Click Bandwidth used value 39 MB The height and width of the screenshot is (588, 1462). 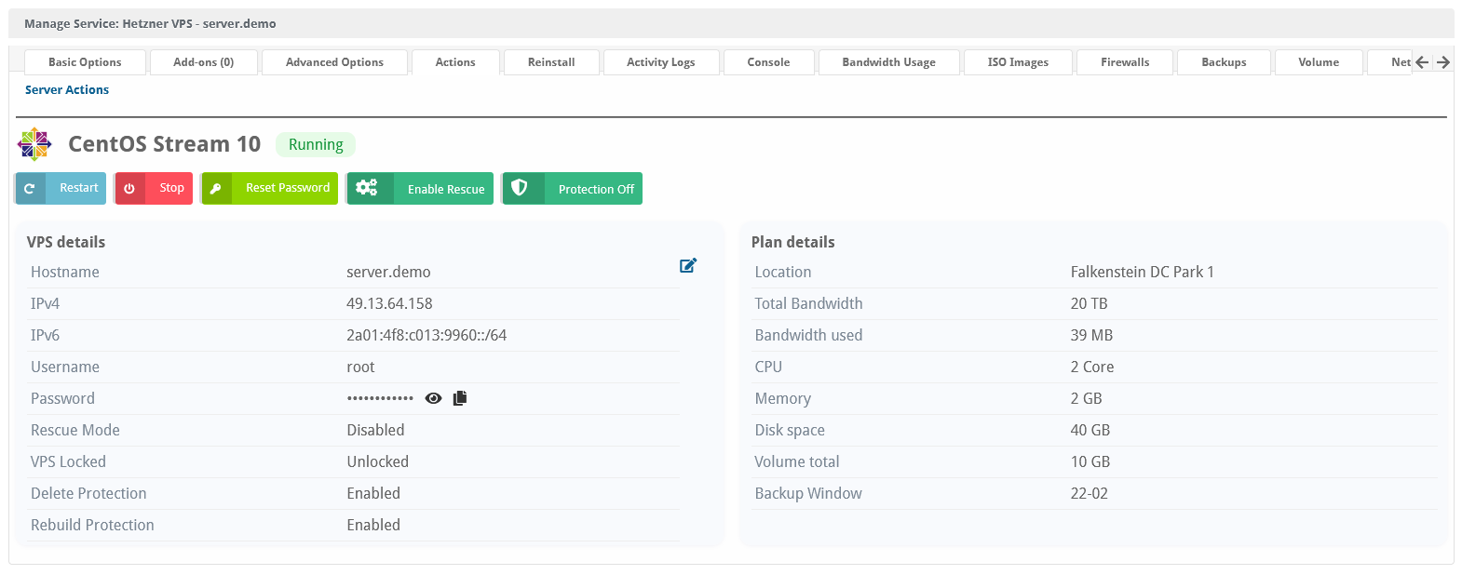click(1091, 335)
